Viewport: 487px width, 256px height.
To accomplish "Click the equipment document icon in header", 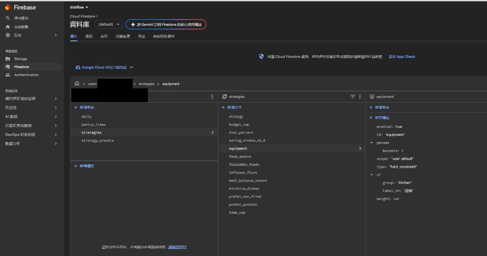I will [x=372, y=96].
